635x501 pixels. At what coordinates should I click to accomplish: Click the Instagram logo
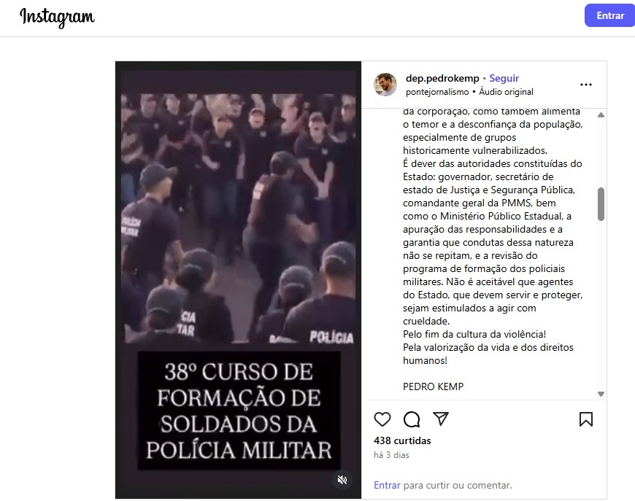tap(57, 18)
